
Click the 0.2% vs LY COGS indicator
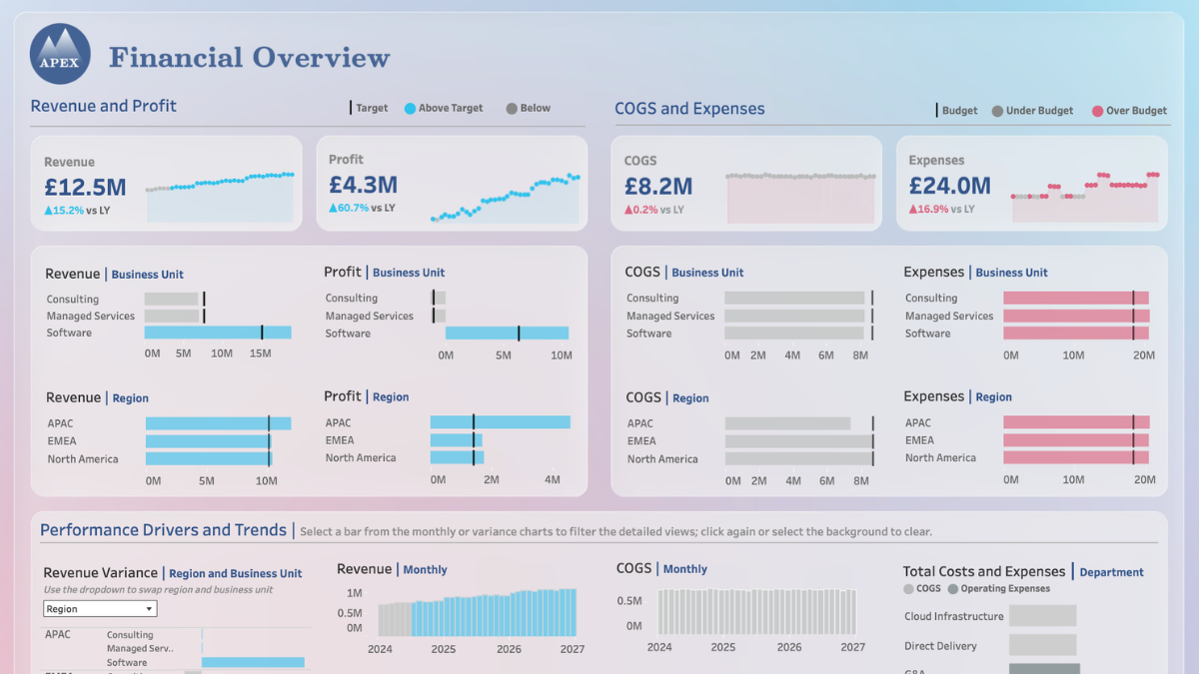coord(654,210)
